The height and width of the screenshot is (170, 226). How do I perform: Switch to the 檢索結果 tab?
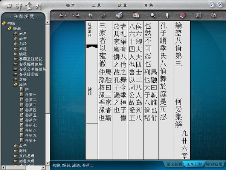214,164
